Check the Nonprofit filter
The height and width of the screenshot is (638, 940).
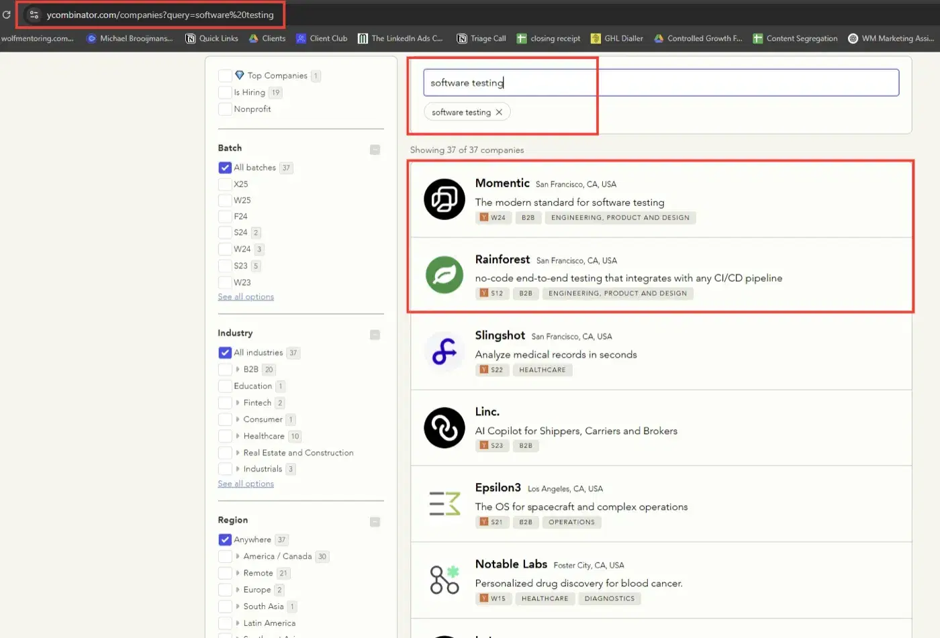tap(225, 109)
